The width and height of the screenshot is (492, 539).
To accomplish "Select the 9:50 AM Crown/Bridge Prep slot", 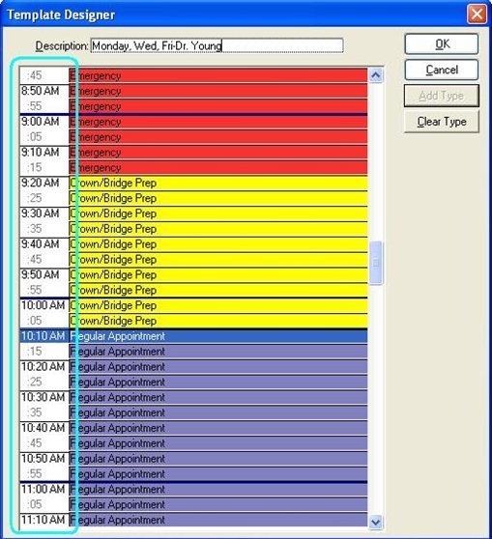I will 218,274.
